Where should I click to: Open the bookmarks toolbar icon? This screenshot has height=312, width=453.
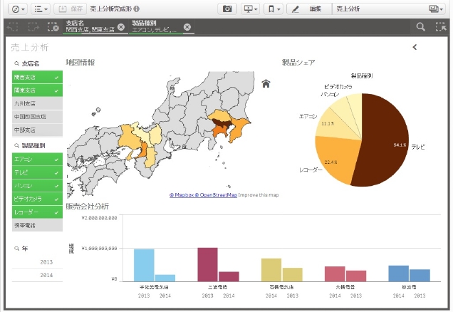tap(273, 9)
